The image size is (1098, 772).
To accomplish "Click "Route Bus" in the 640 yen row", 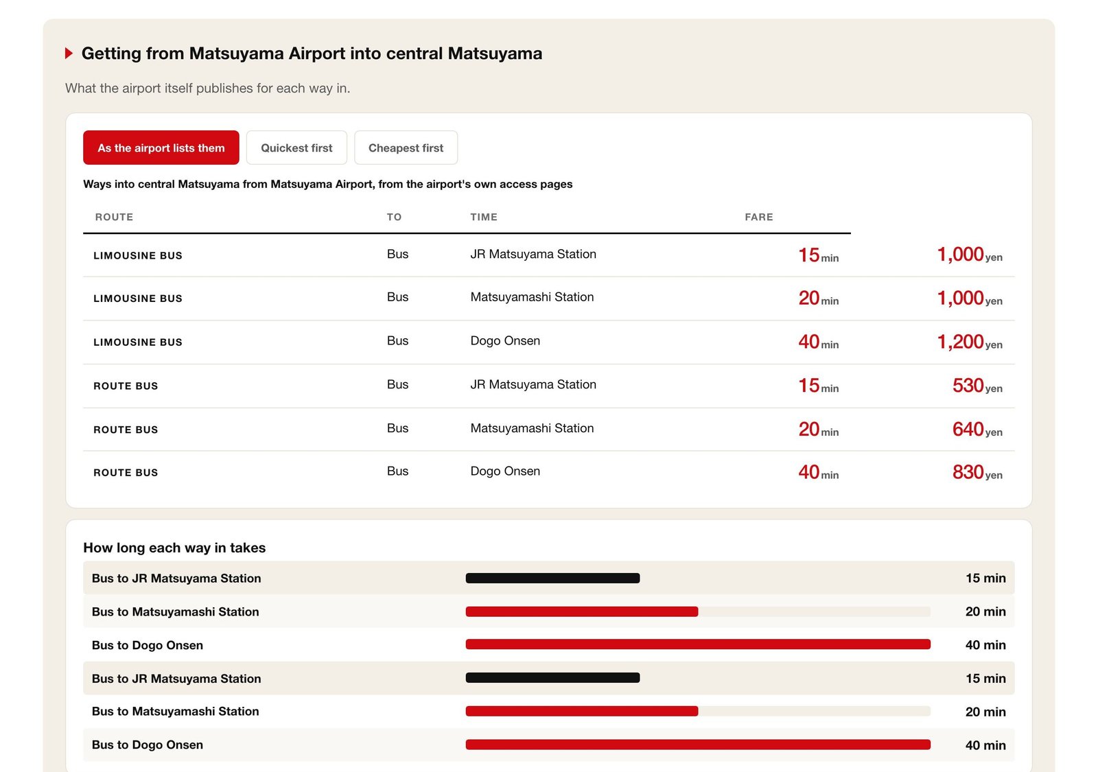I will pos(126,430).
